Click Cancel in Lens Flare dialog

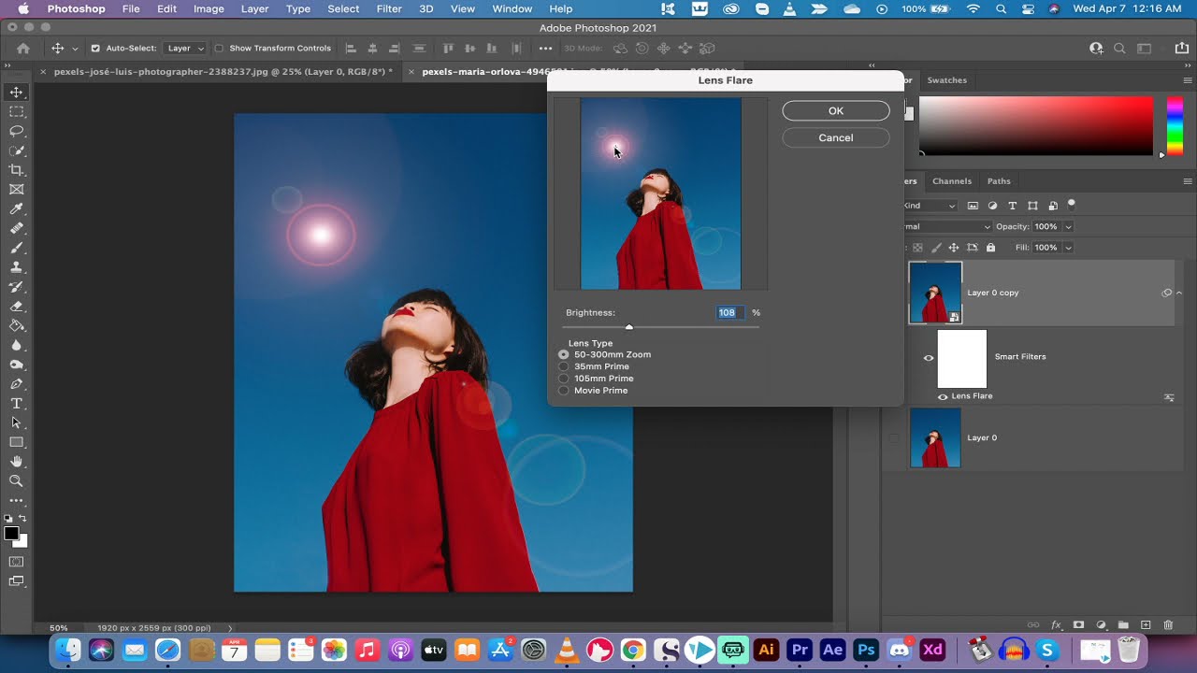point(836,138)
